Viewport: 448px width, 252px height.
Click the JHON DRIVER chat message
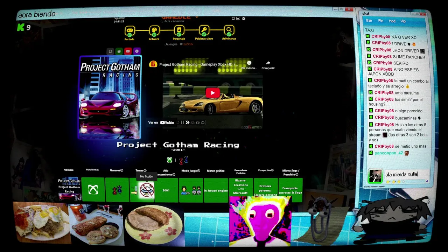[395, 50]
